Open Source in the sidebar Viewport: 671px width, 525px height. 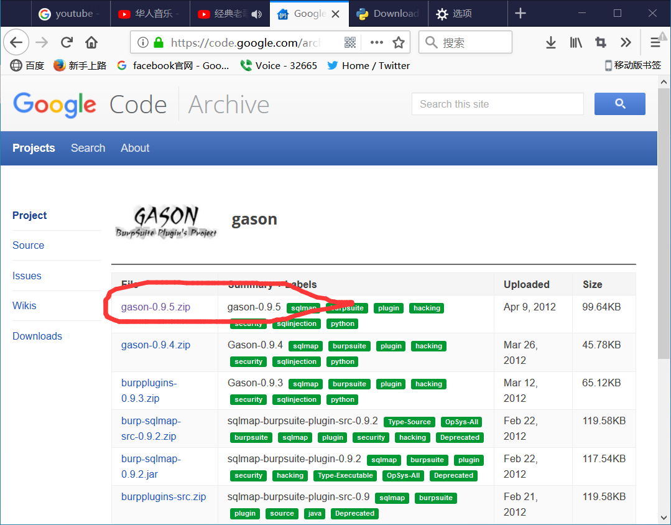[x=28, y=245]
